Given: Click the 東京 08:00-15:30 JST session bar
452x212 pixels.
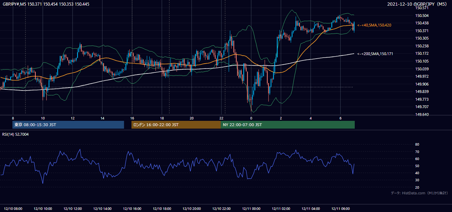Looking at the screenshot, I should 68,125.
